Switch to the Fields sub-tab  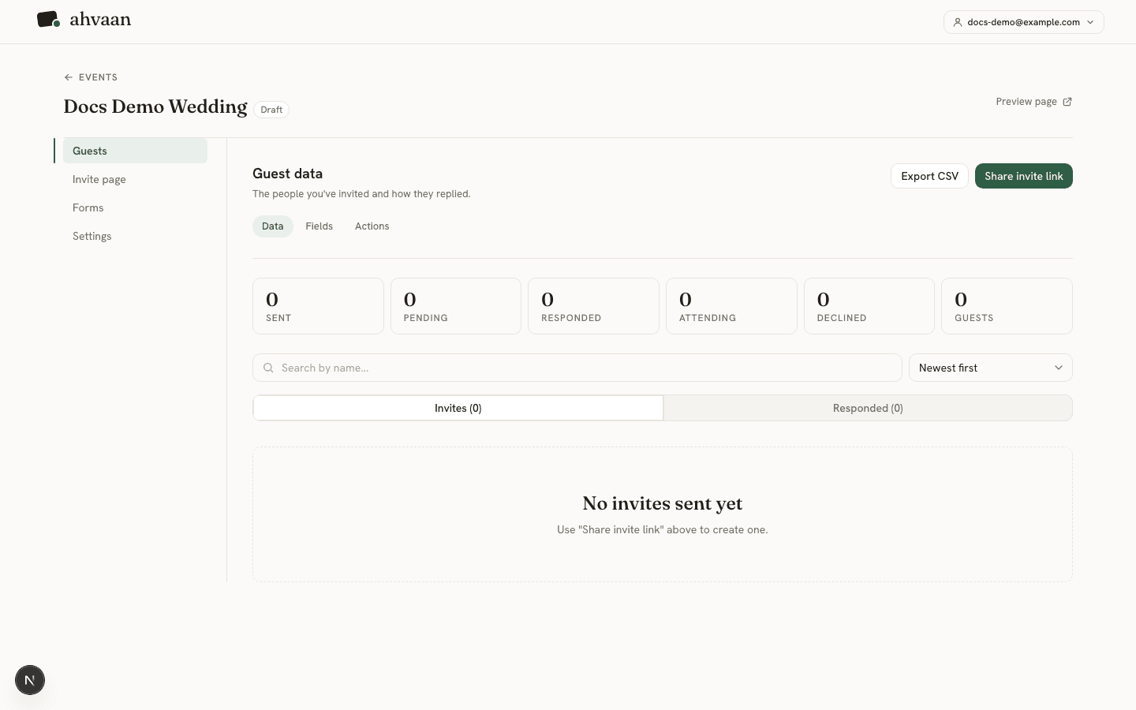[x=319, y=226]
